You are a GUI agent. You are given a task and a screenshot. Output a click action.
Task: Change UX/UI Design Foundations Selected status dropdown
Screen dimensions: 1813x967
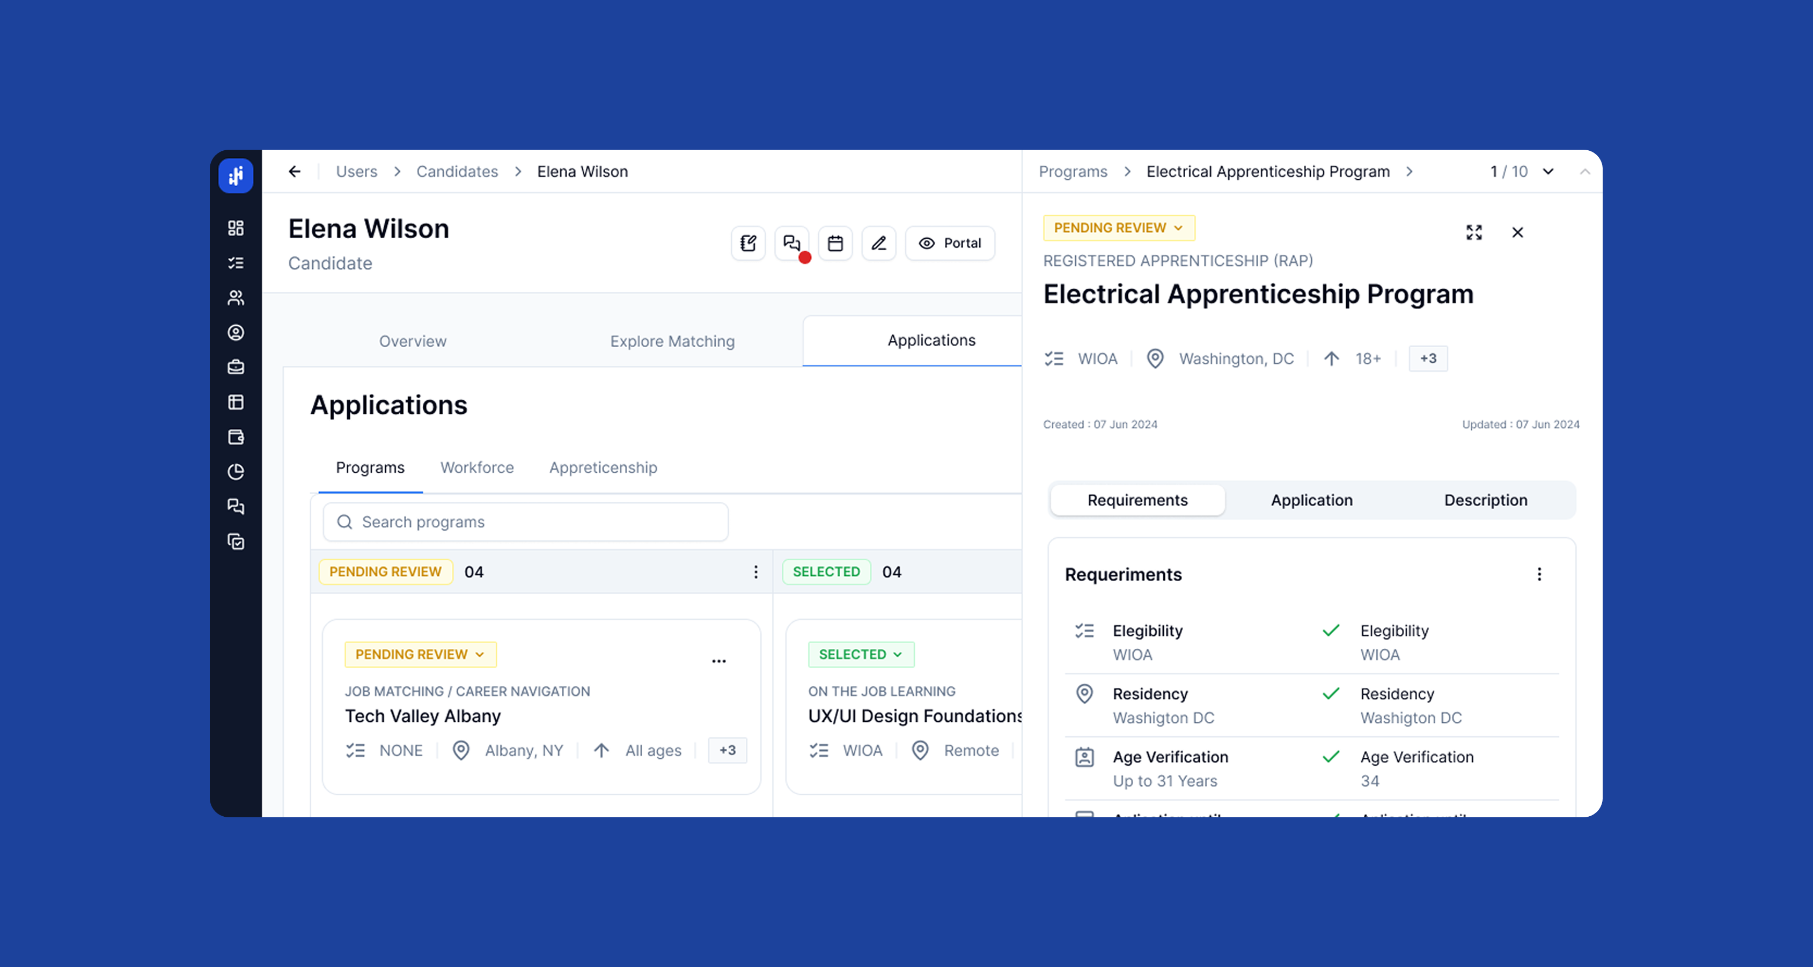861,654
